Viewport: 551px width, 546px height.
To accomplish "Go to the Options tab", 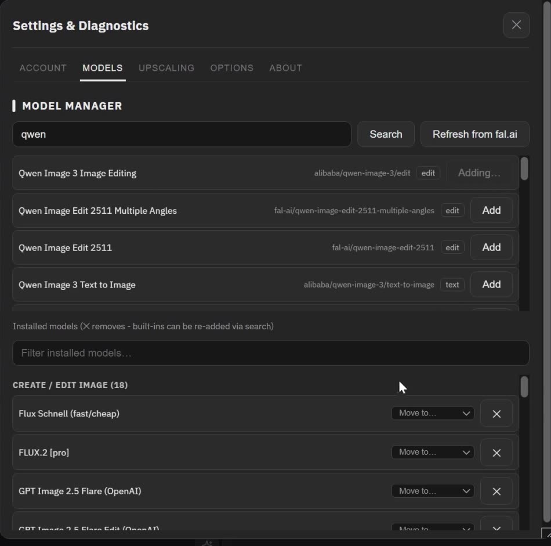I will [x=232, y=68].
